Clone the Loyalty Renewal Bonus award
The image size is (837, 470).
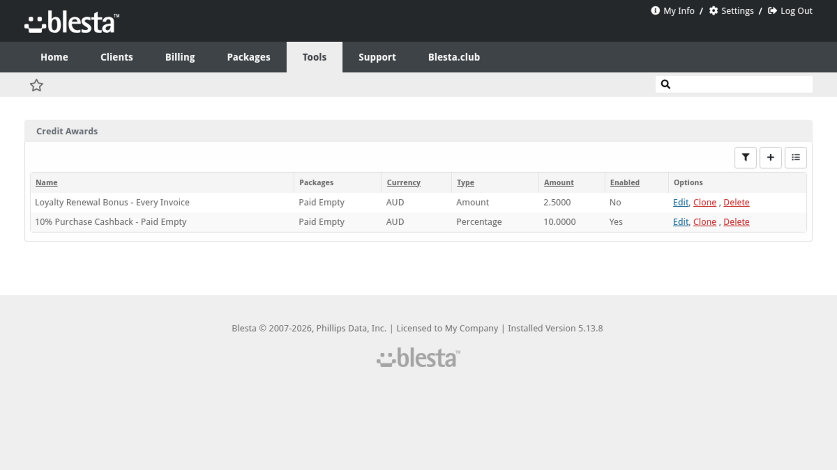tap(705, 202)
